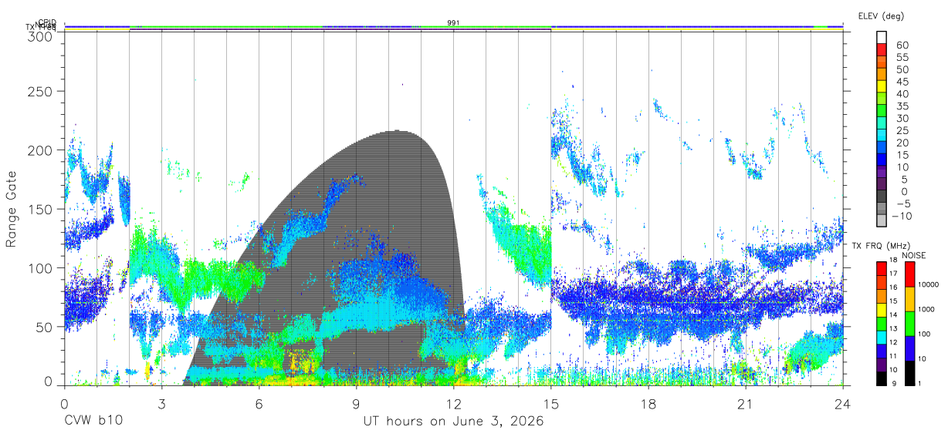This screenshot has height=437, width=948.
Task: Click the red segment of the ELEV color bar
Action: 882,49
